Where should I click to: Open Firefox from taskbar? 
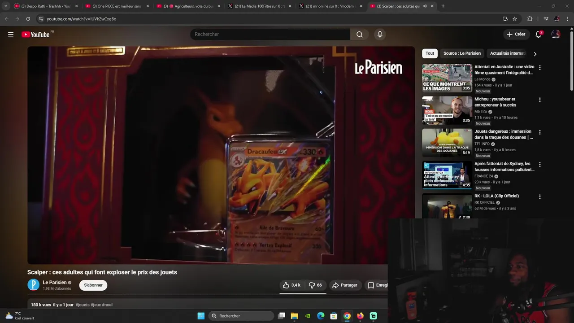pyautogui.click(x=360, y=316)
